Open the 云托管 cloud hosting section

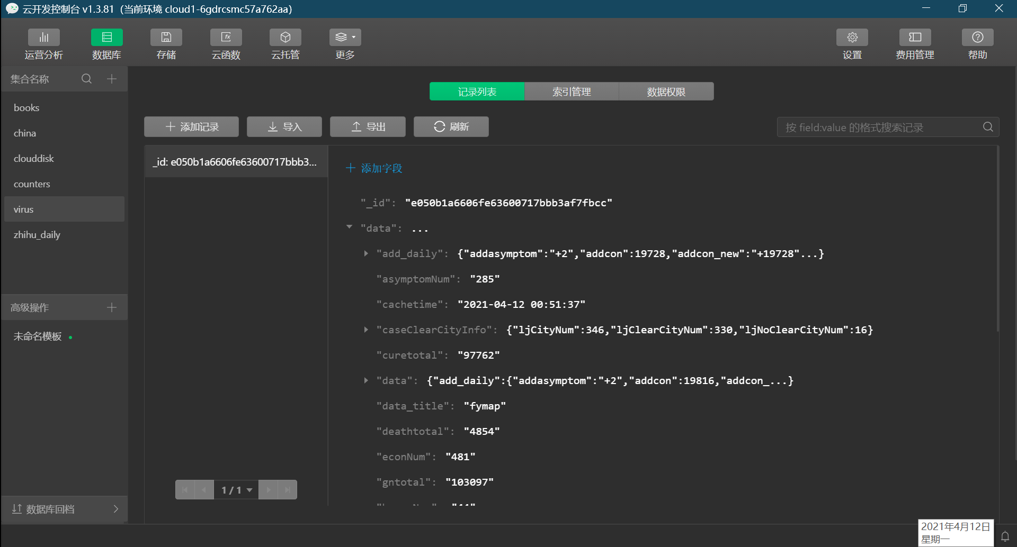(x=285, y=44)
